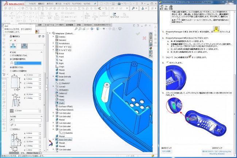237x158 pixels.
Task: Select the pin boss type icon
Action: coord(13,46)
